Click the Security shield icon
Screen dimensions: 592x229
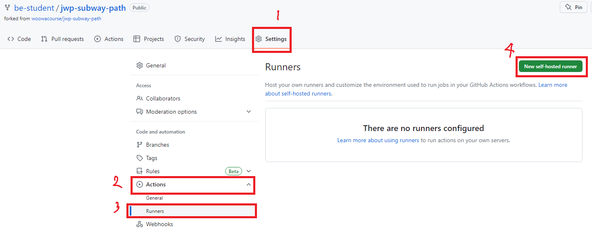coord(178,39)
